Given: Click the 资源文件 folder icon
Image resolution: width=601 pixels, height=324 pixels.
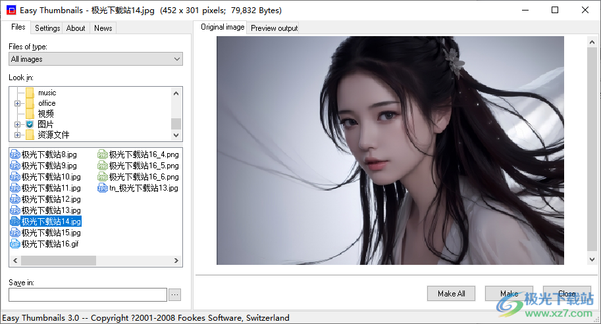Looking at the screenshot, I should [30, 135].
